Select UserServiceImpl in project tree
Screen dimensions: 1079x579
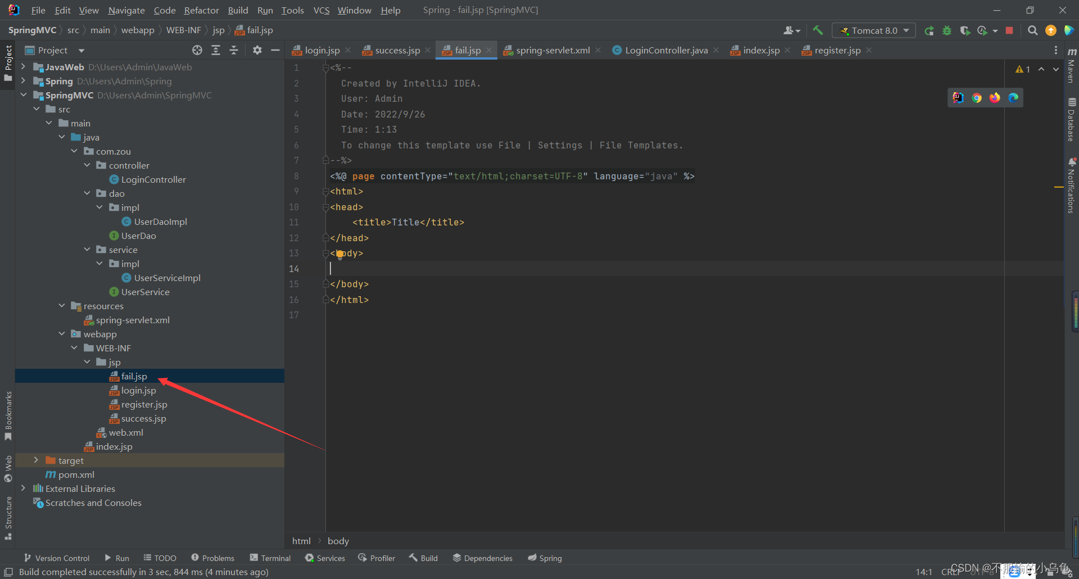[167, 278]
